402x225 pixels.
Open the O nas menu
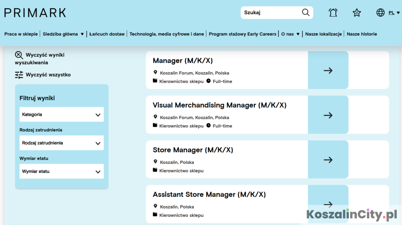pyautogui.click(x=290, y=34)
